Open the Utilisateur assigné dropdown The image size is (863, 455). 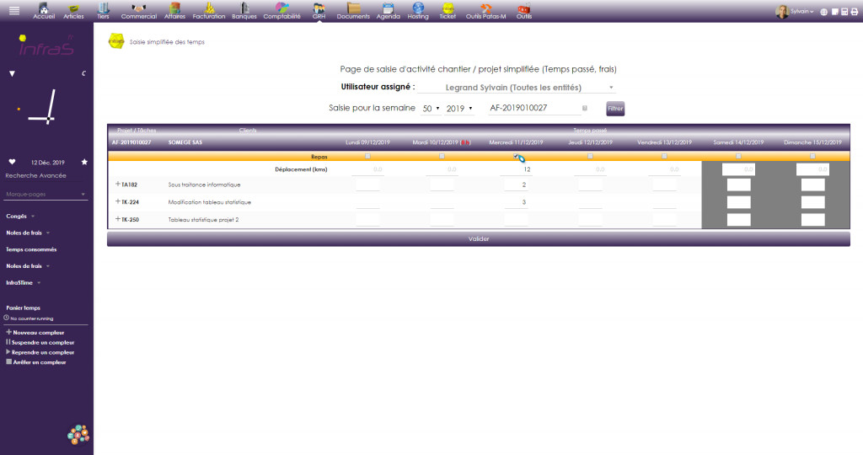point(517,88)
